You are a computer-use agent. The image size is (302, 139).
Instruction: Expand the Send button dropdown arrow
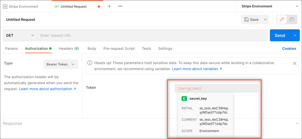(x=295, y=35)
